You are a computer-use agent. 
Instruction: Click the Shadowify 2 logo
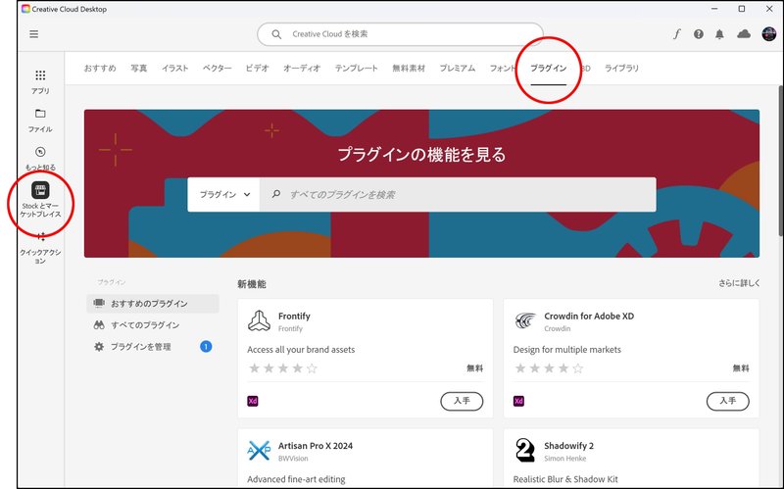tap(525, 451)
